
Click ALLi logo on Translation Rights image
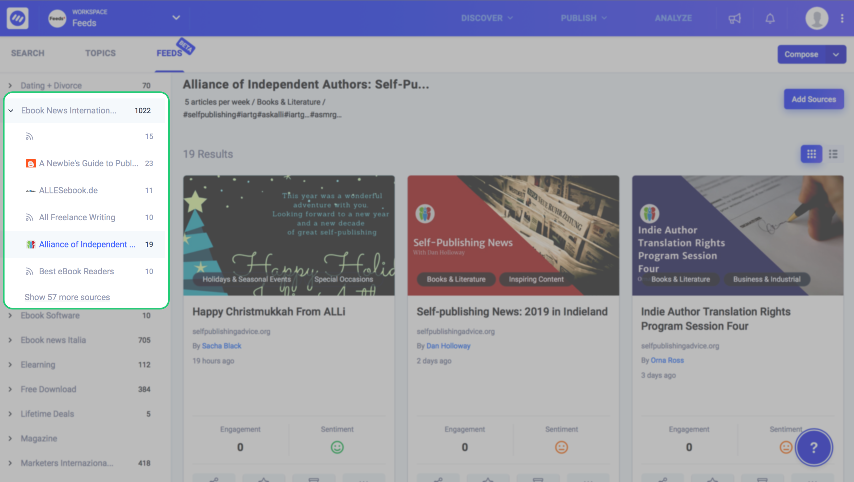coord(649,214)
